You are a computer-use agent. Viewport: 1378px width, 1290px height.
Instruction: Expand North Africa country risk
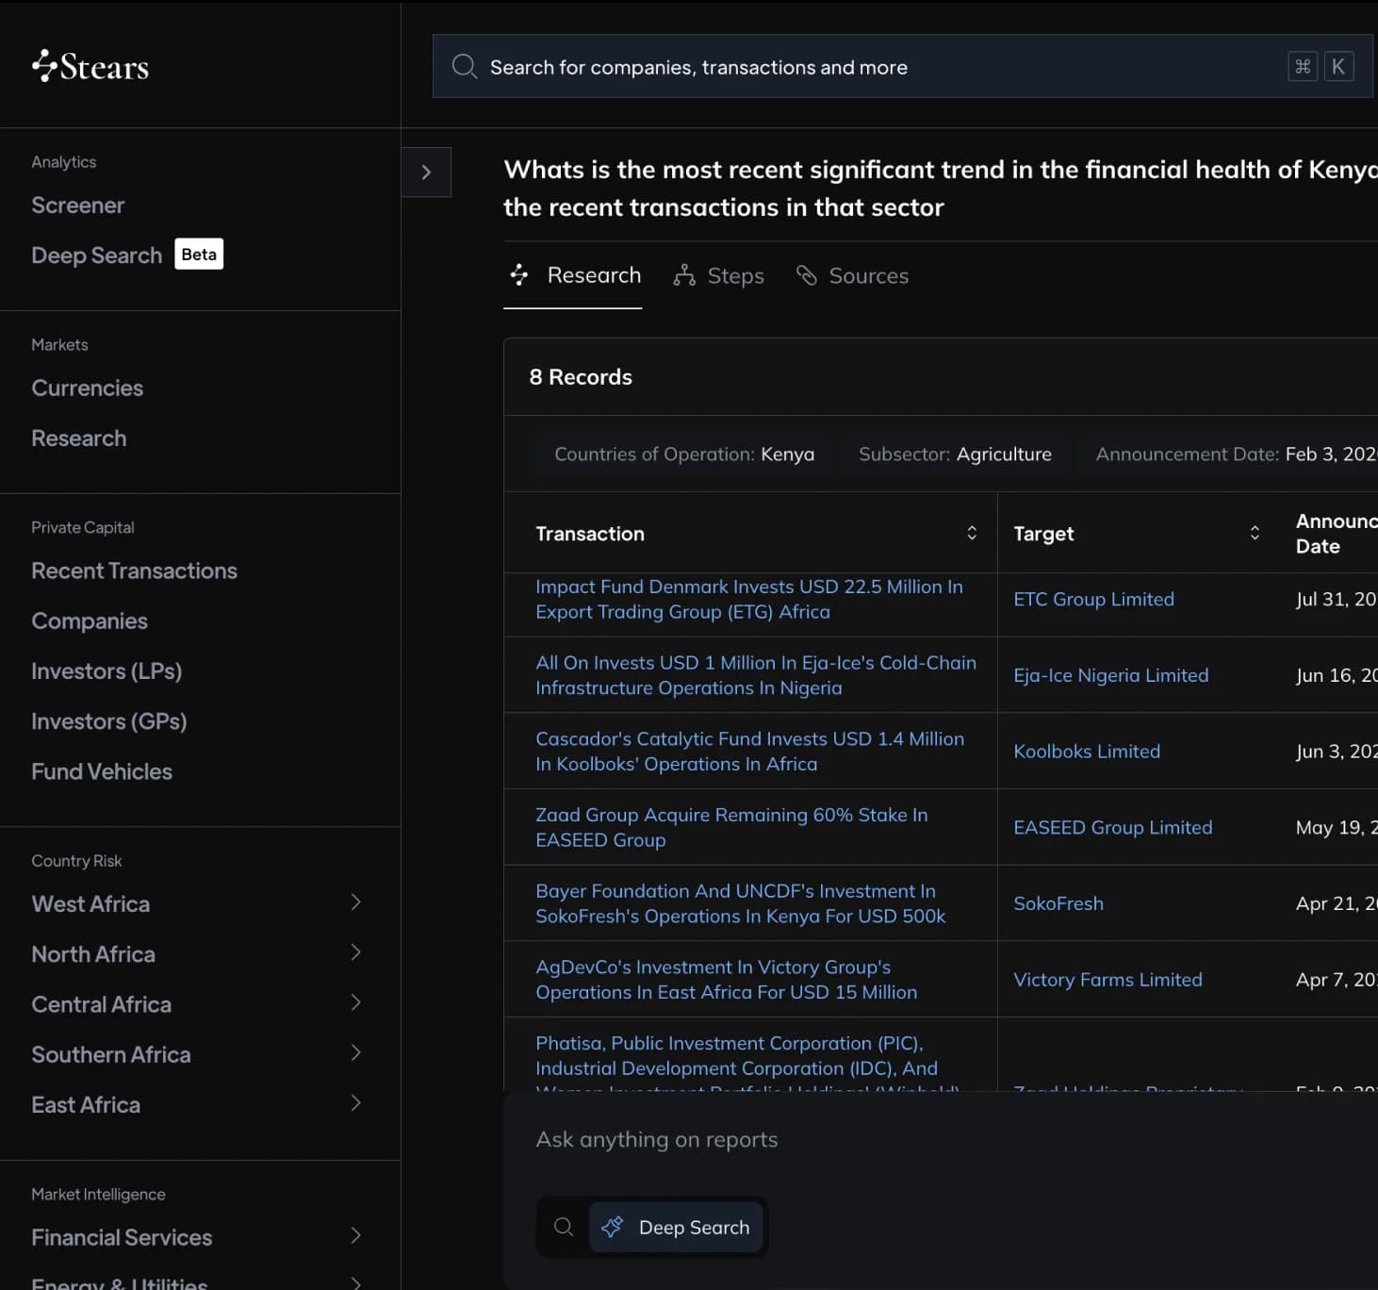(356, 952)
